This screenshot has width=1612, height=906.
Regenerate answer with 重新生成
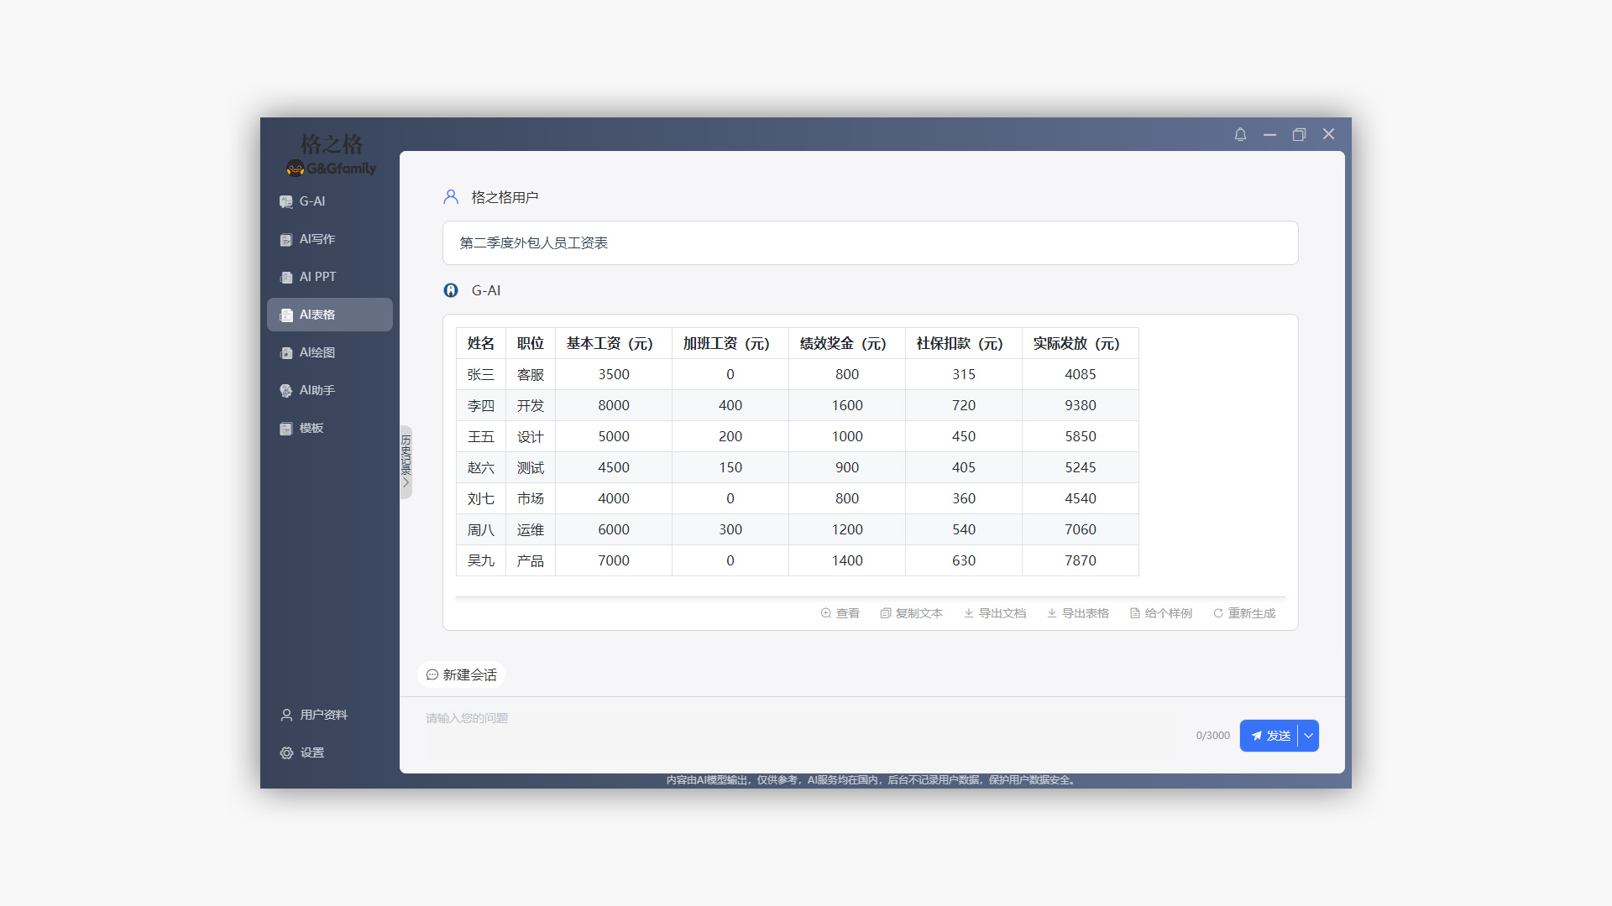[x=1243, y=613]
